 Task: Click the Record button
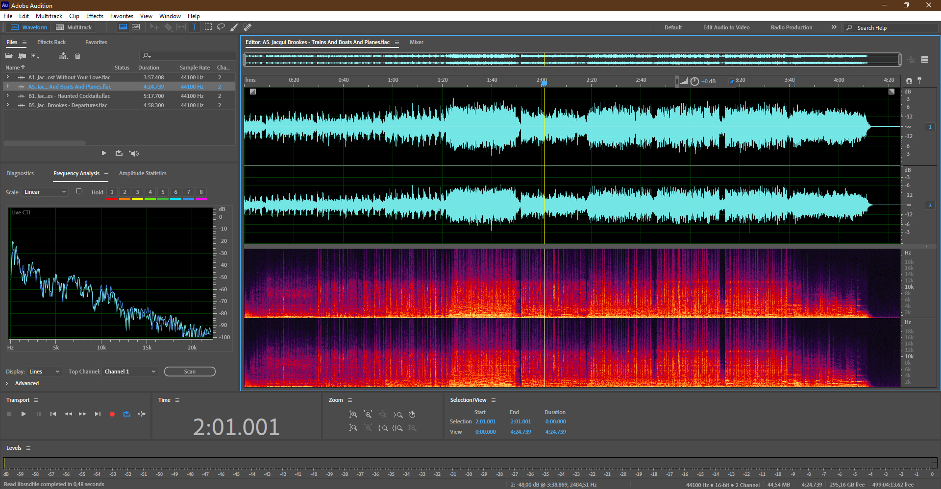click(112, 414)
